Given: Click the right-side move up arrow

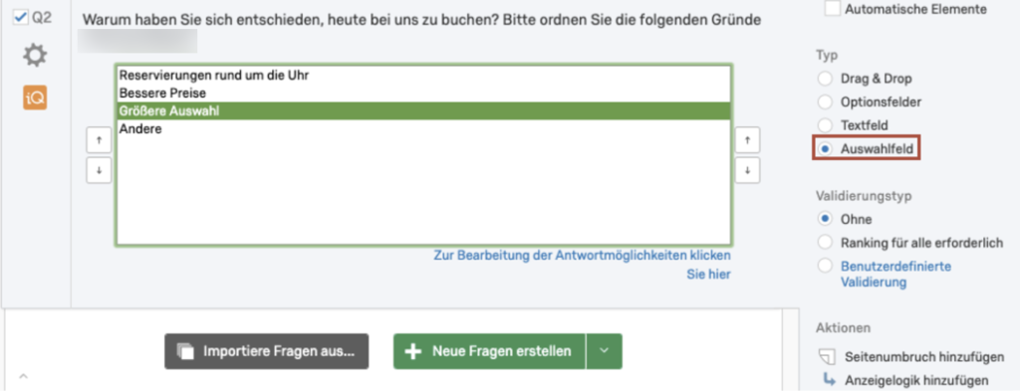Looking at the screenshot, I should pos(747,140).
